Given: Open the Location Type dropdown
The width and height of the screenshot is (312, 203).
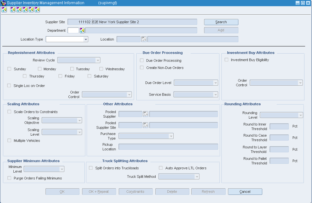Looking at the screenshot, I should 67,39.
